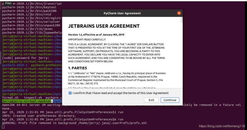
Task: Click the agreement text scrollbar thumb
Action: pos(182,20)
